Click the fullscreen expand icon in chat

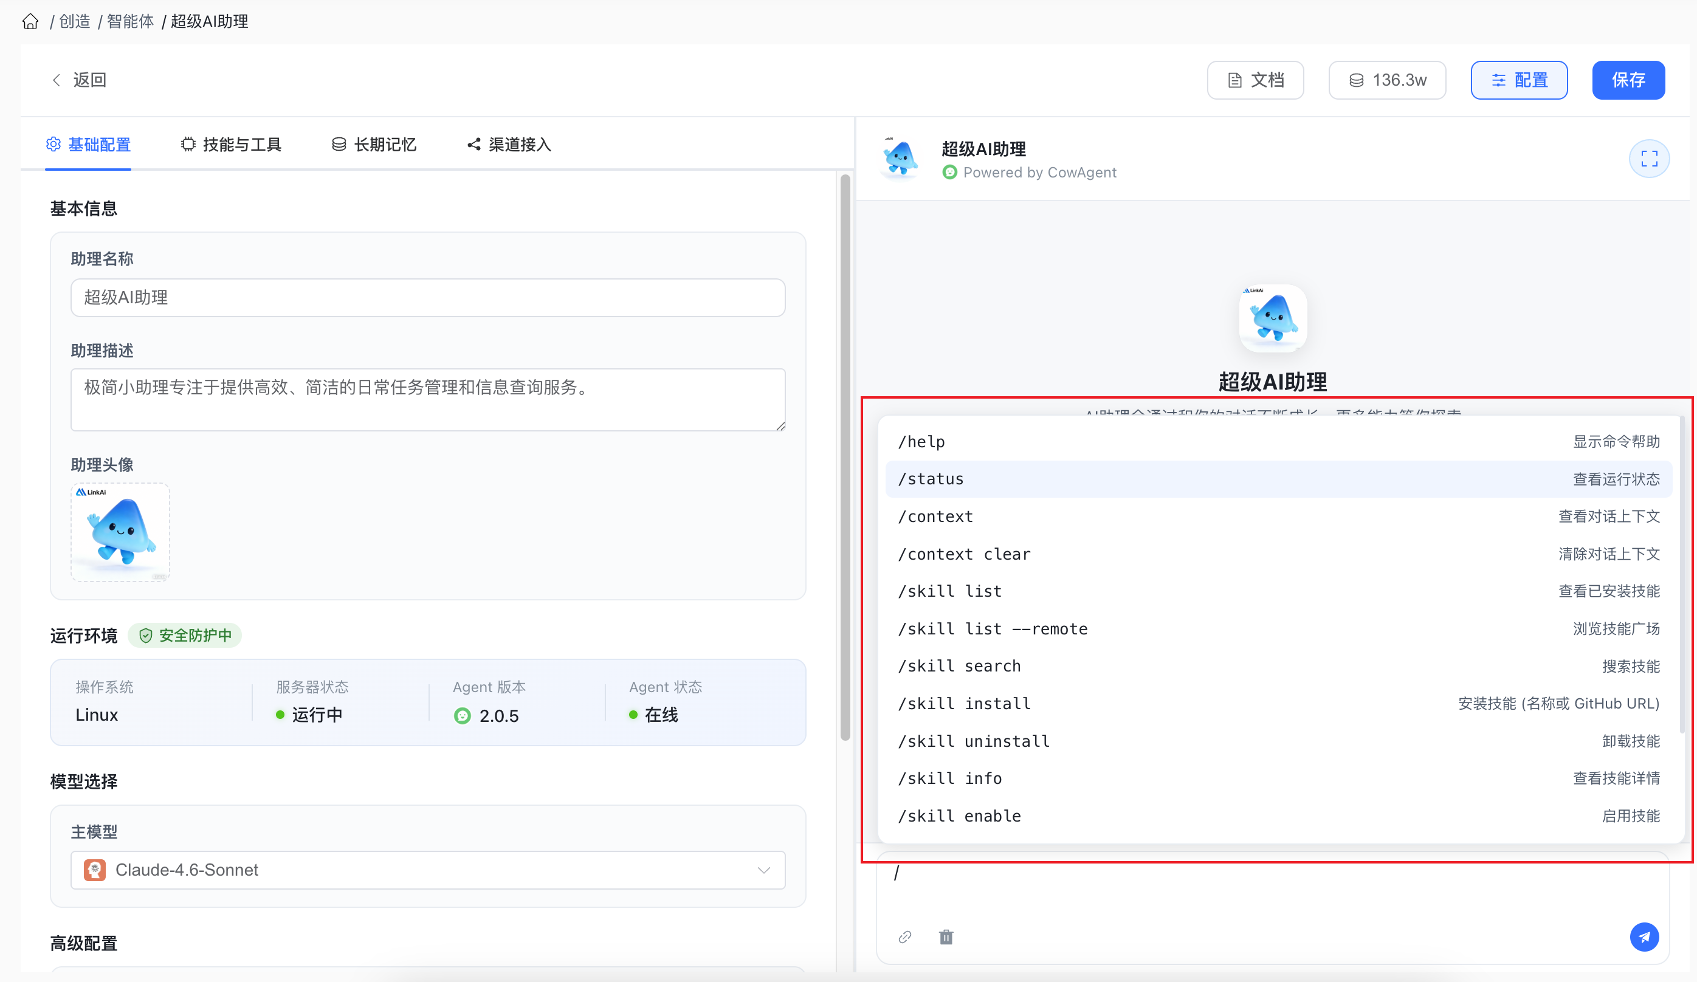pos(1648,159)
